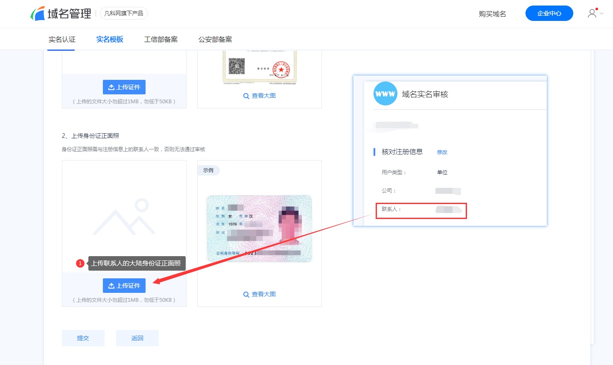Click the file size hint under ID upload

(x=124, y=300)
